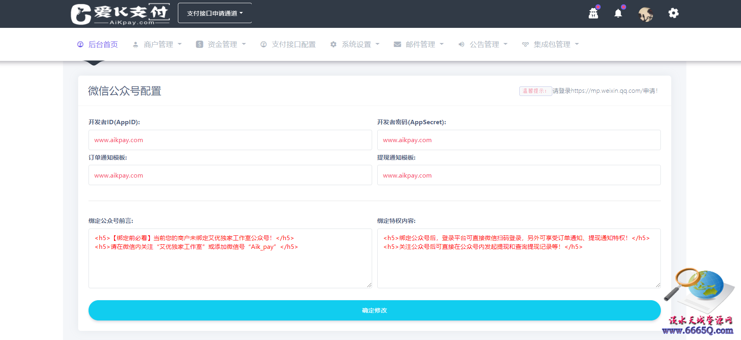Click the 确定修改 submit button
Screen dimensions: 741x340
click(374, 310)
